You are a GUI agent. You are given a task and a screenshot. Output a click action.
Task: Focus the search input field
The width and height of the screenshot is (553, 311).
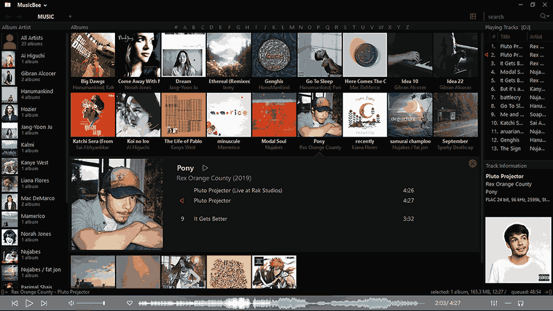pos(512,17)
